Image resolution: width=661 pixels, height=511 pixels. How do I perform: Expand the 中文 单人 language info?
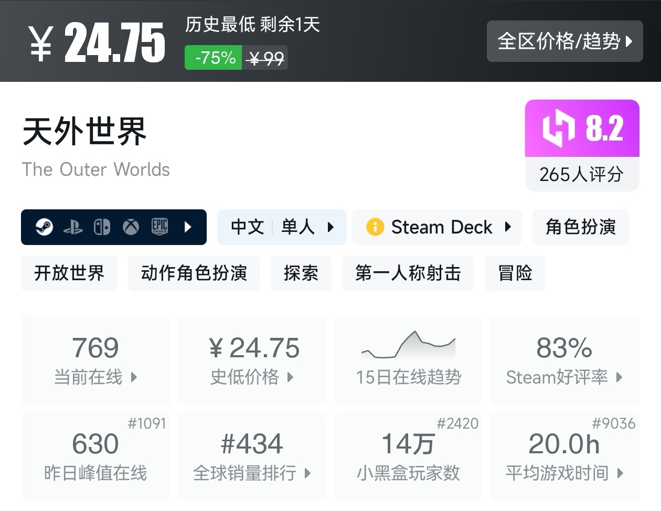point(282,227)
